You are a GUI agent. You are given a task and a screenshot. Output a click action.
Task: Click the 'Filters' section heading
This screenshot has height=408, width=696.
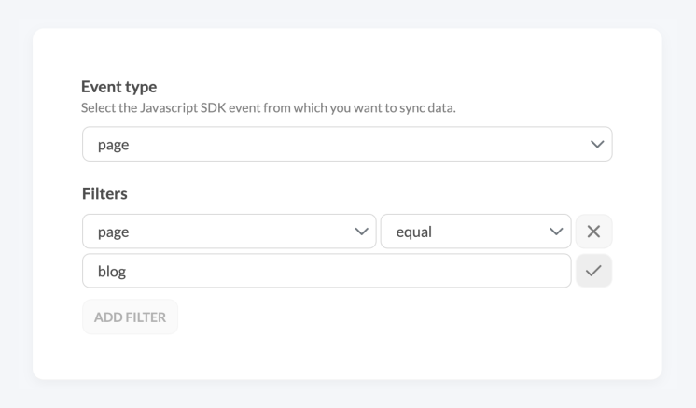tap(104, 193)
